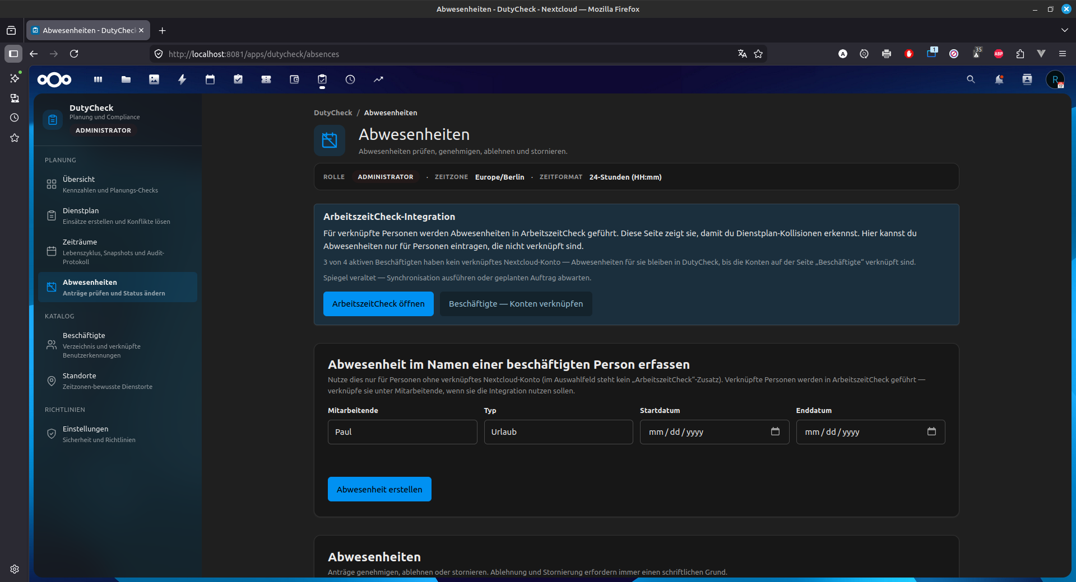Open Nextcloud unified search magnifier

tap(971, 79)
